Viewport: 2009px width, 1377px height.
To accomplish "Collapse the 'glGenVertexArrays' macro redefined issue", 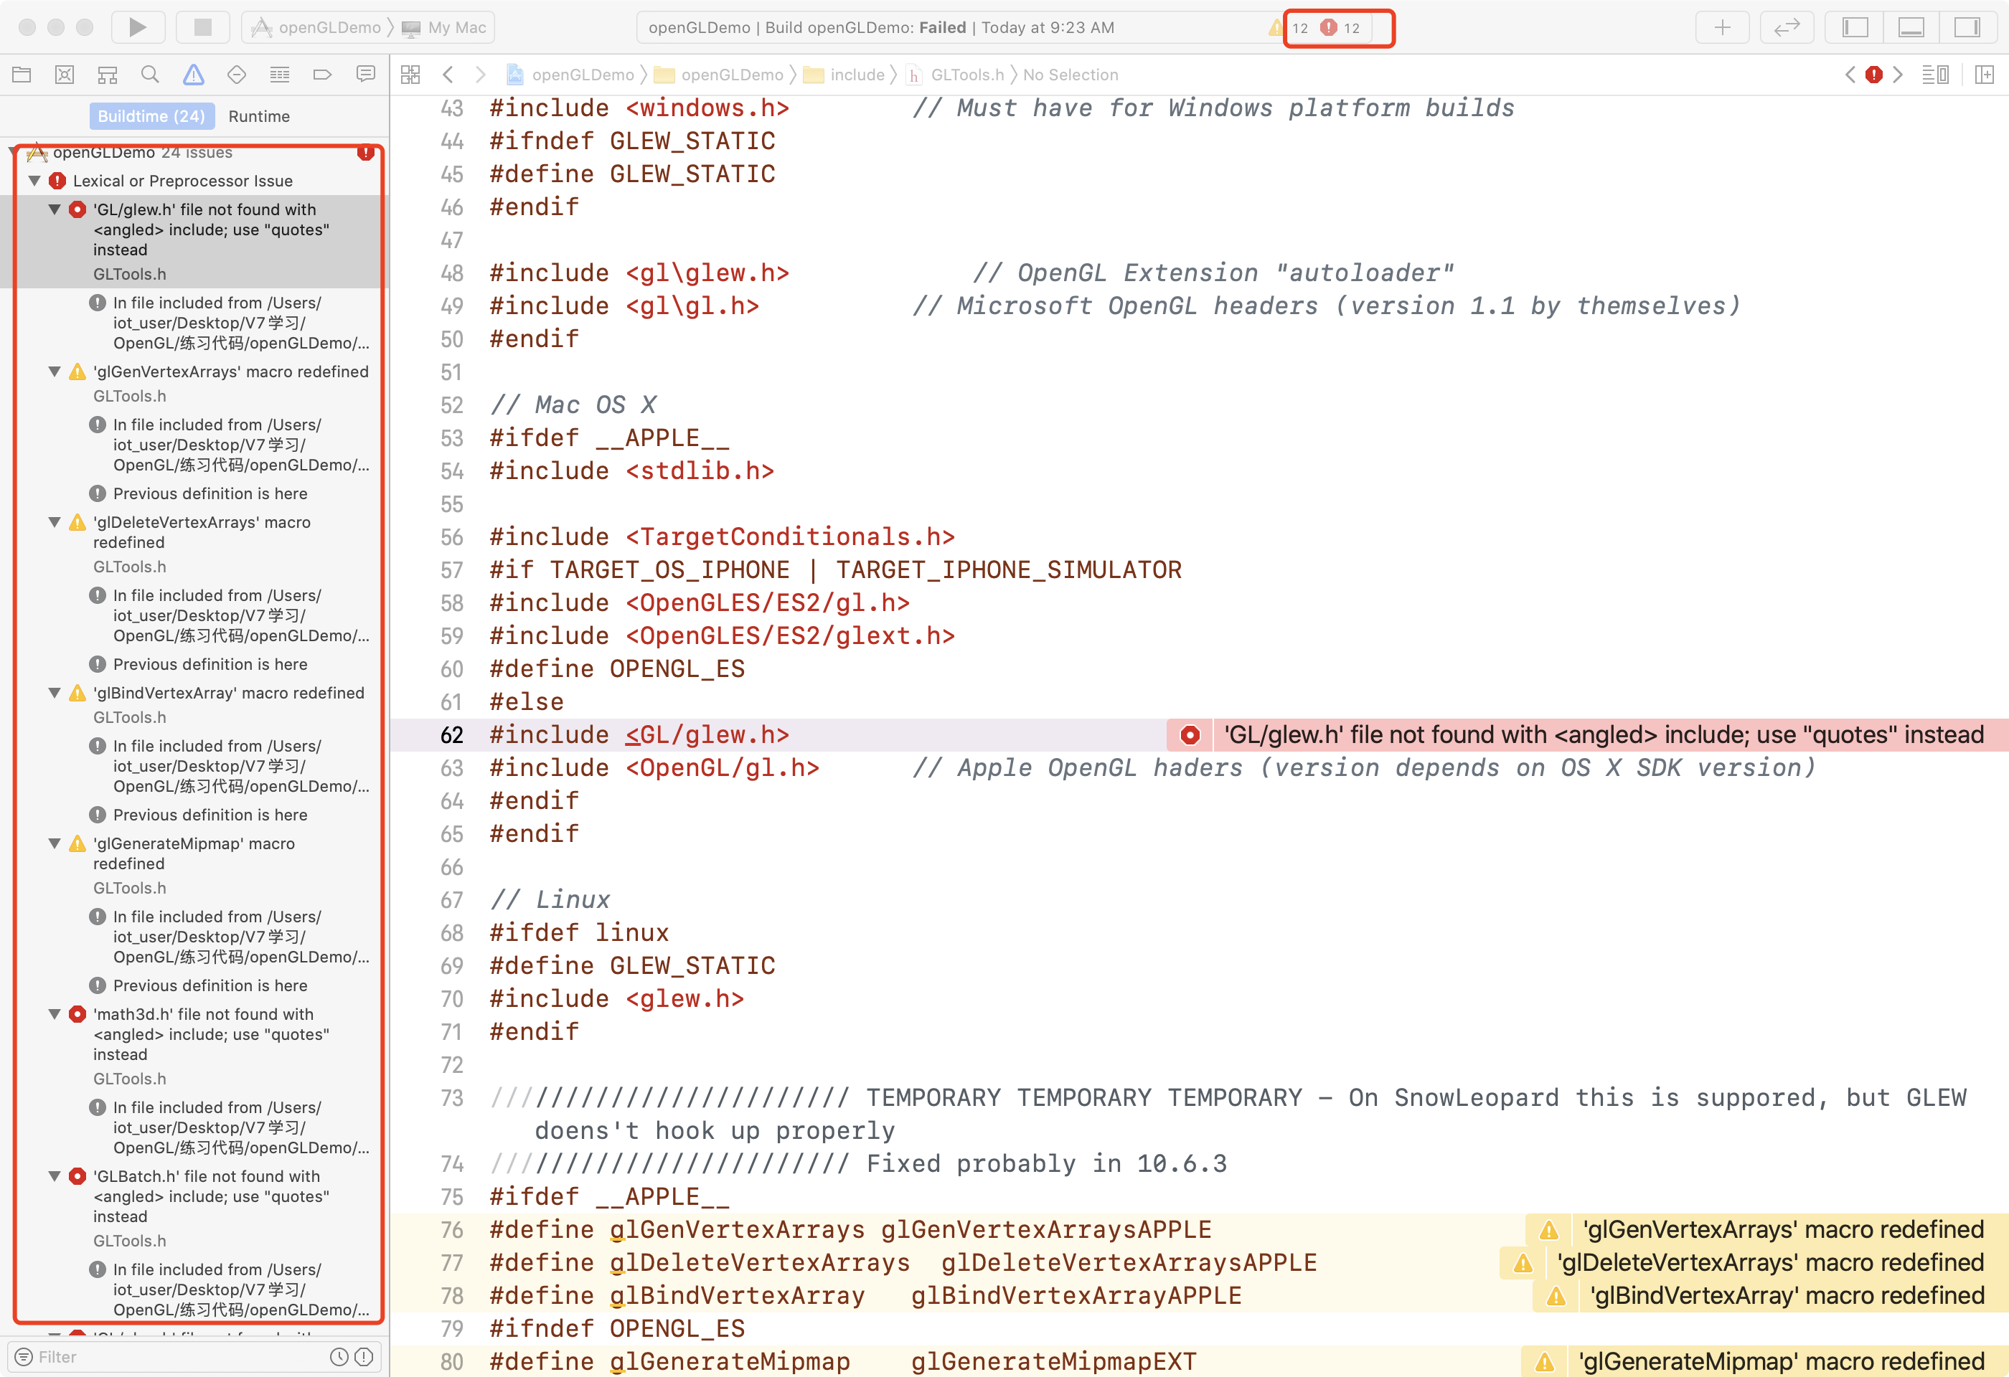I will point(55,372).
